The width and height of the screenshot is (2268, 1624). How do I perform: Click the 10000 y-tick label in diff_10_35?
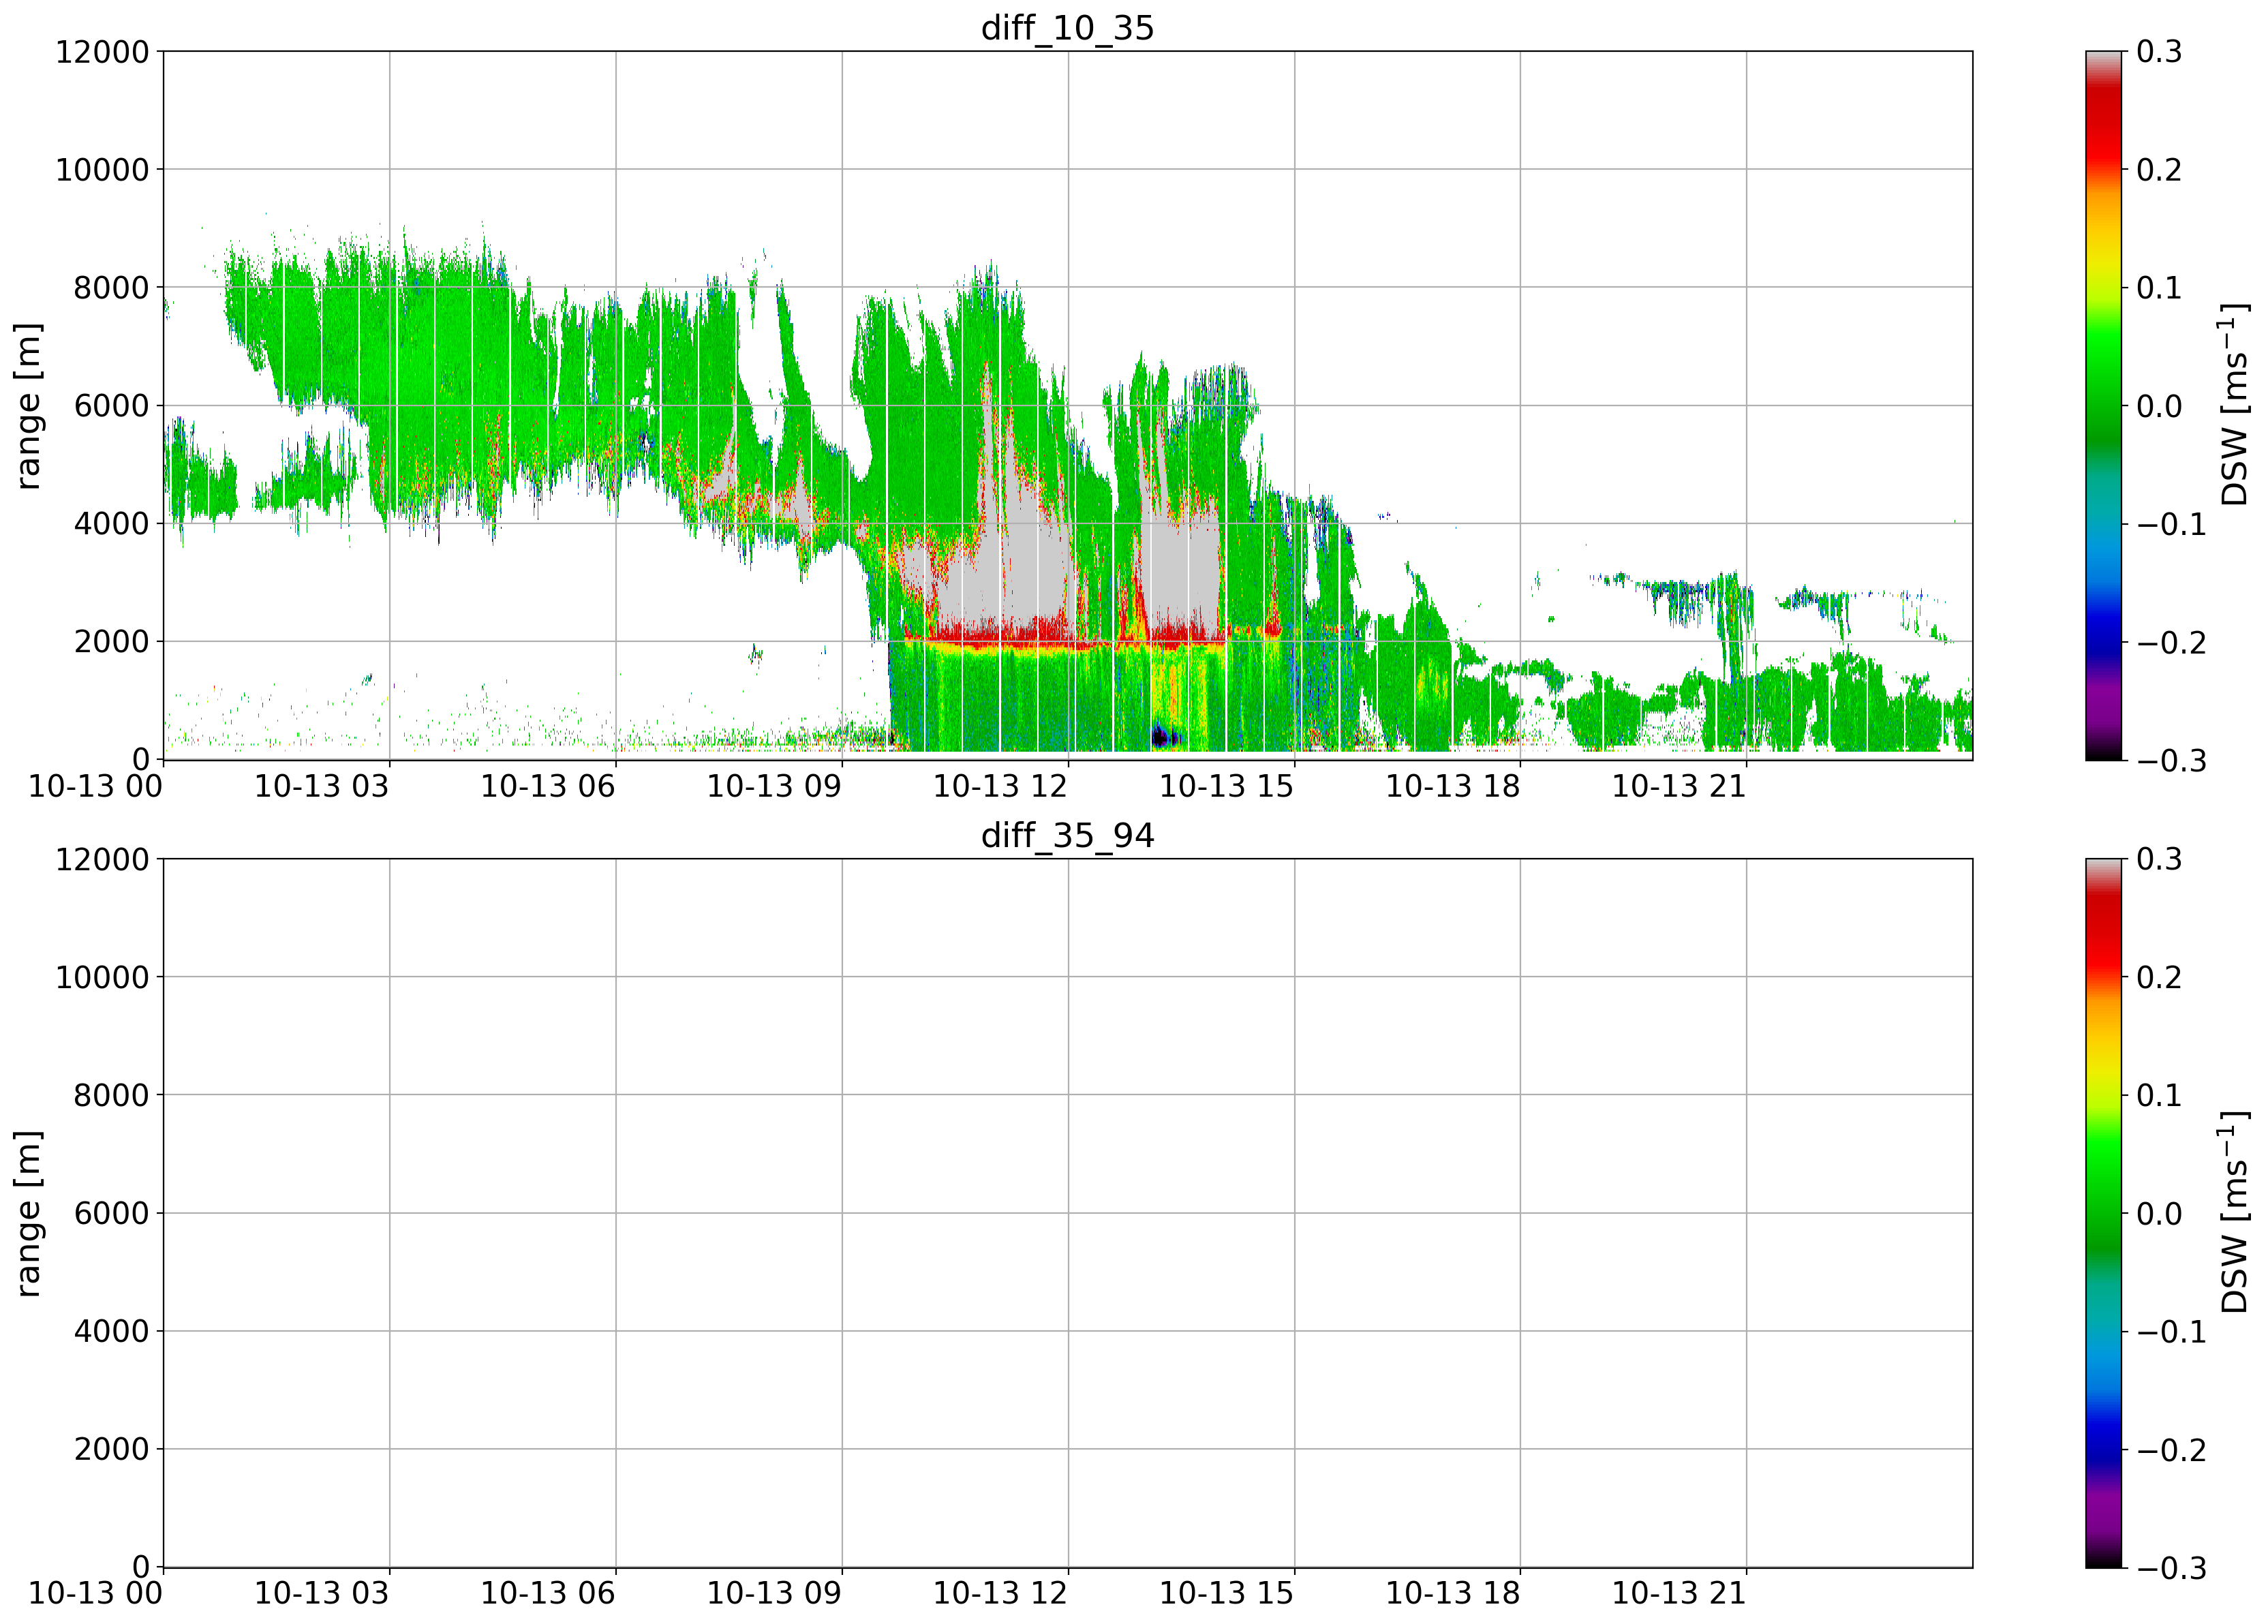(x=102, y=170)
